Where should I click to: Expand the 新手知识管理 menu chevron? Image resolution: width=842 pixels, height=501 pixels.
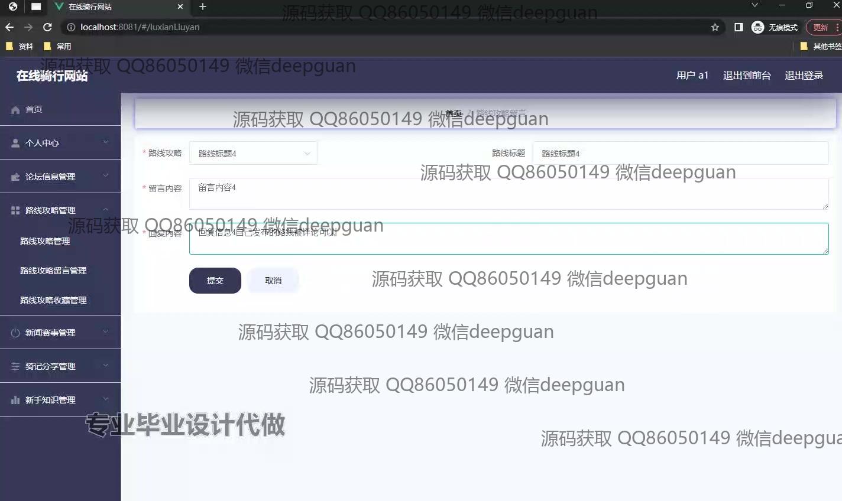(106, 399)
